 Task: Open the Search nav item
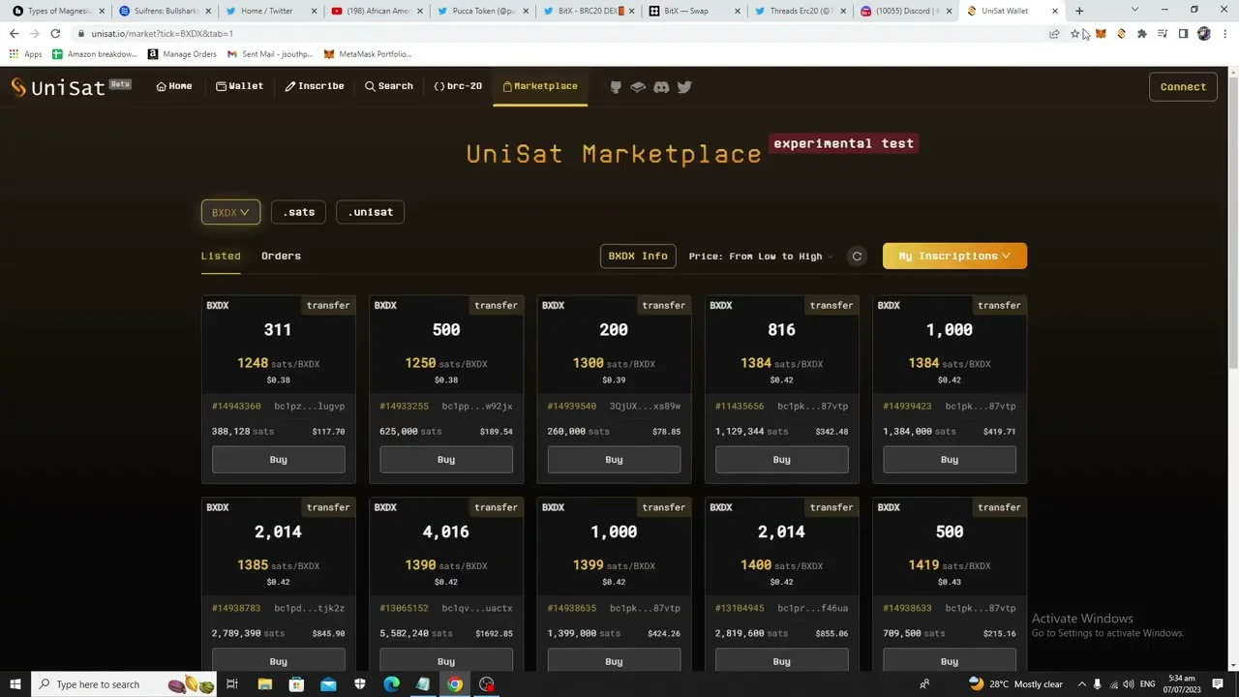pyautogui.click(x=389, y=86)
